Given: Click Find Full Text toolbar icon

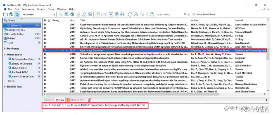Looking at the screenshot, I should click(x=90, y=14).
